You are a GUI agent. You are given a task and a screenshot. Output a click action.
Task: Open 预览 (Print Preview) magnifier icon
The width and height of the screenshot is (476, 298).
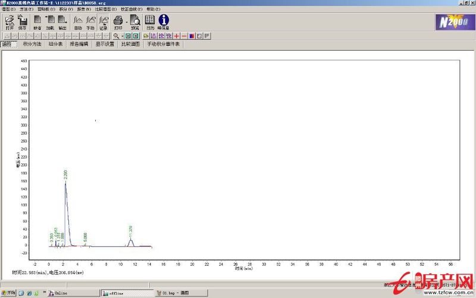pos(135,22)
